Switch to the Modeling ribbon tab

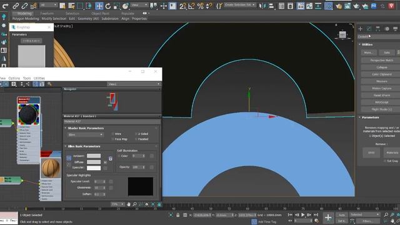tap(24, 13)
